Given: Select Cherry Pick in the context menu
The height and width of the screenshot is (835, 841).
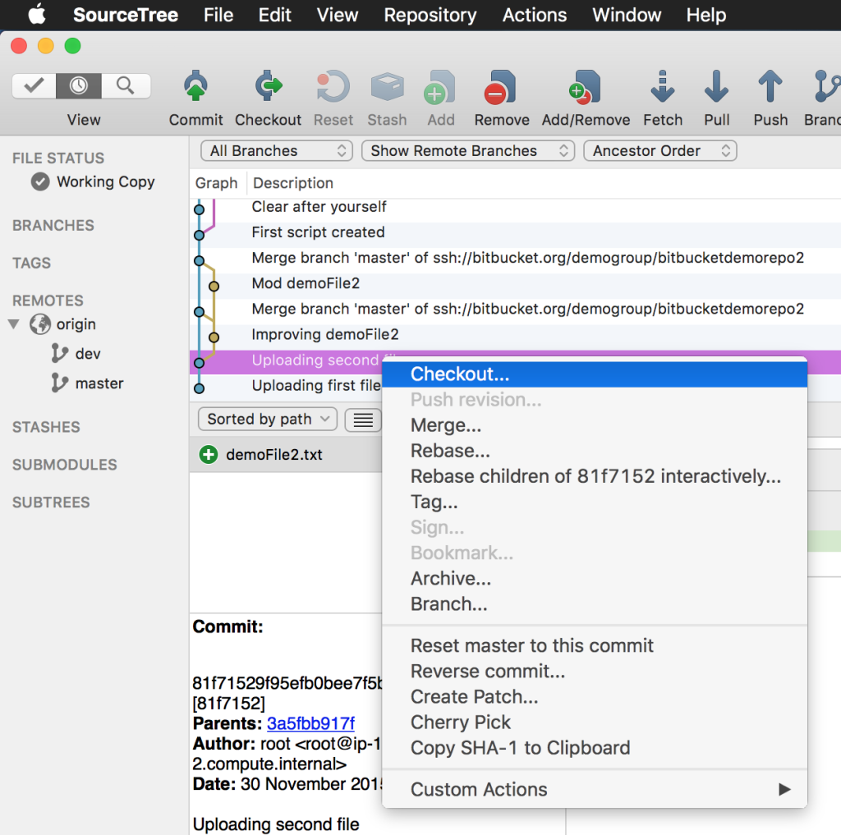Looking at the screenshot, I should pyautogui.click(x=460, y=722).
